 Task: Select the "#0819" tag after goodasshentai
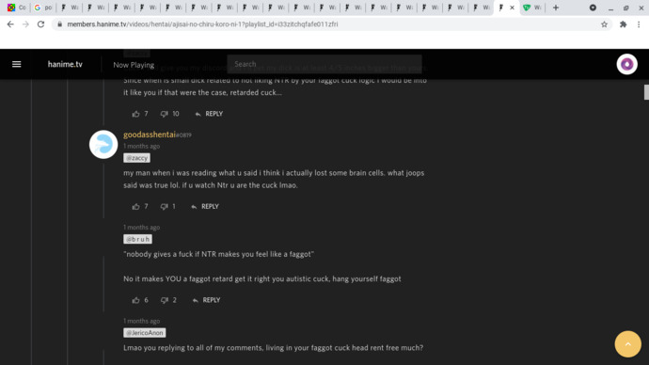click(x=183, y=135)
